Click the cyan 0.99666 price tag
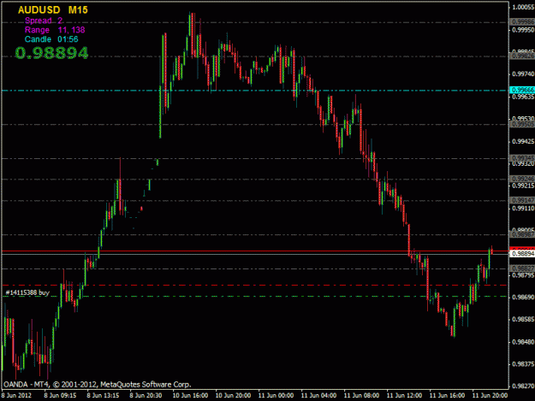 point(522,90)
